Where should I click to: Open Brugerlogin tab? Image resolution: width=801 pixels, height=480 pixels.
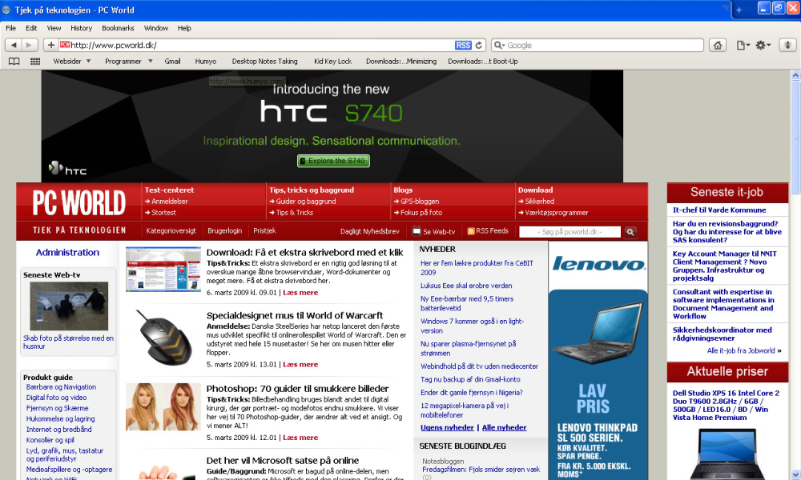tap(225, 231)
